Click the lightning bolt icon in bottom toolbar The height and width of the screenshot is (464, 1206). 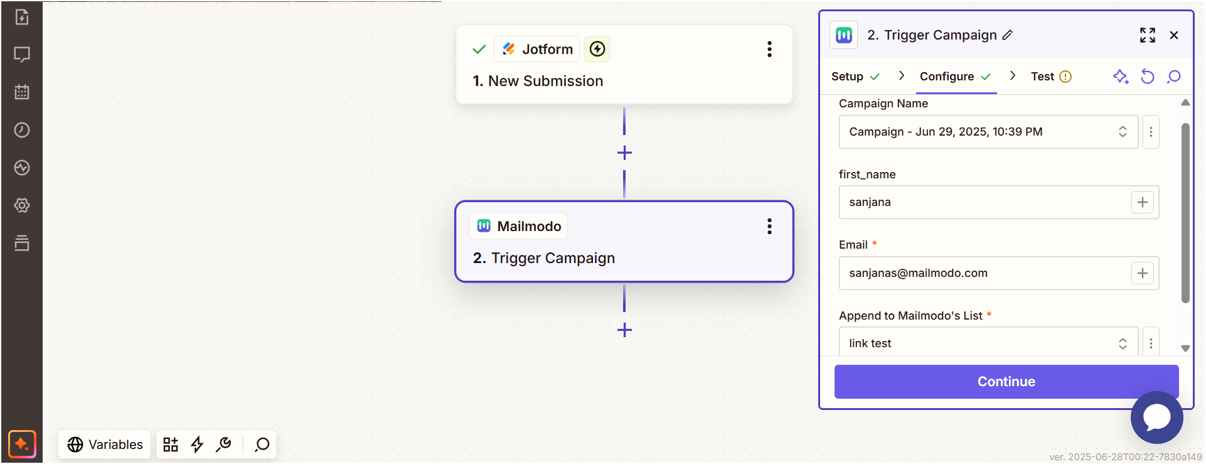pyautogui.click(x=197, y=445)
